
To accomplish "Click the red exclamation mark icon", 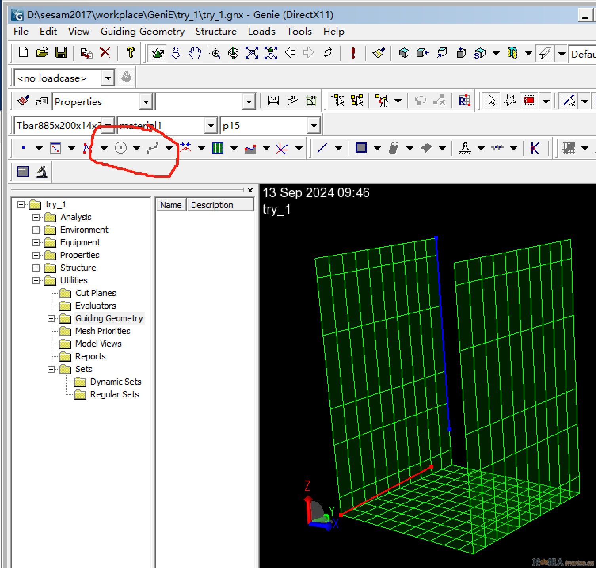I will tap(353, 53).
